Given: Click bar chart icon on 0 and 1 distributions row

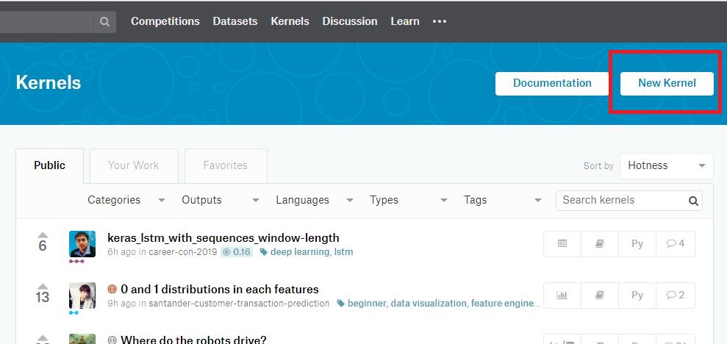Looking at the screenshot, I should click(562, 295).
